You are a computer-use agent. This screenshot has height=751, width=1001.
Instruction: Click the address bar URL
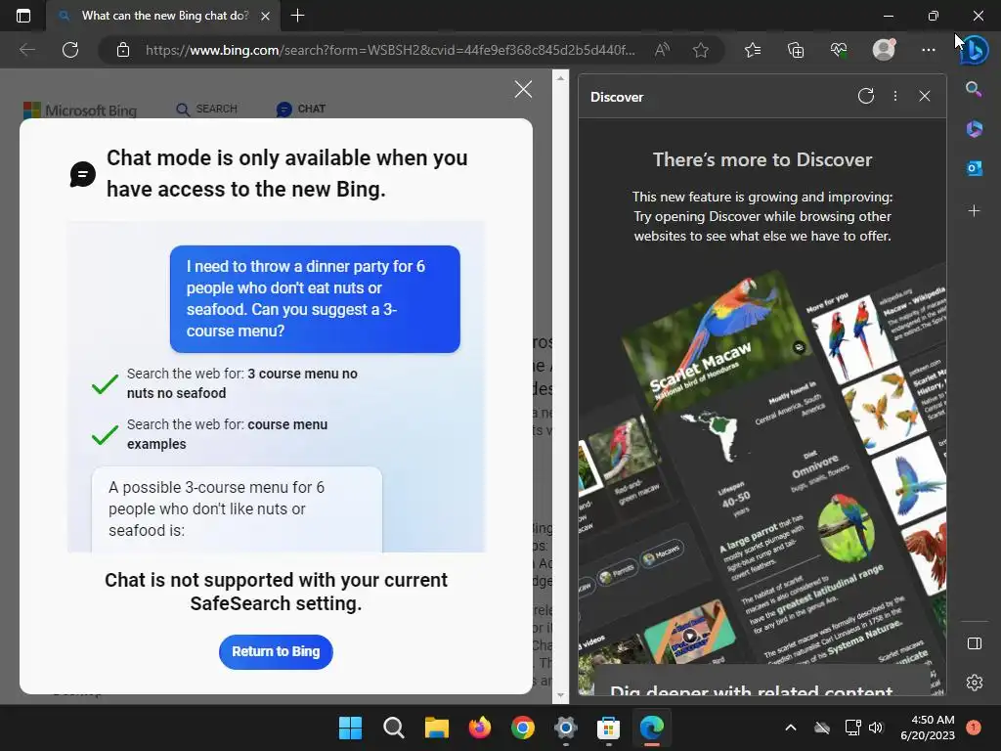coord(390,50)
